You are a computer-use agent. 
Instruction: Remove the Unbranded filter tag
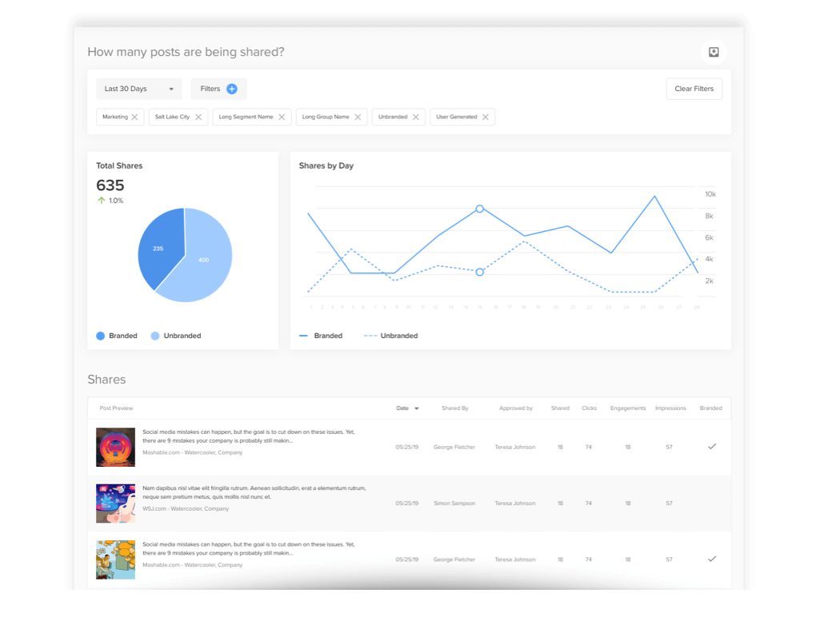415,117
